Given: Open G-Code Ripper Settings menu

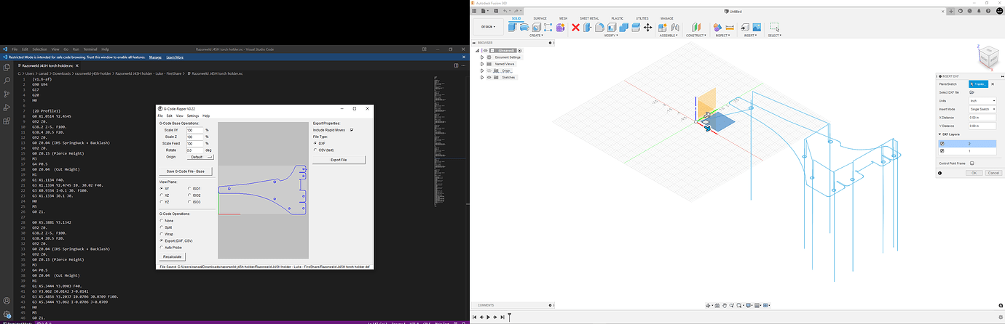Looking at the screenshot, I should 192,116.
